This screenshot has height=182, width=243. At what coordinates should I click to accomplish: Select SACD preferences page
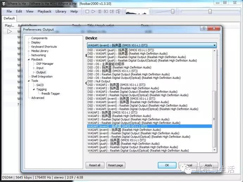click(x=40, y=85)
